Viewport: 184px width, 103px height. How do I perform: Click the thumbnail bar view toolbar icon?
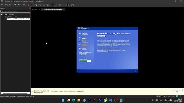(x=56, y=5)
